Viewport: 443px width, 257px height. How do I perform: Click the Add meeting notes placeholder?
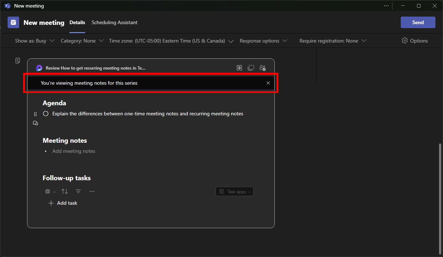[x=74, y=151]
